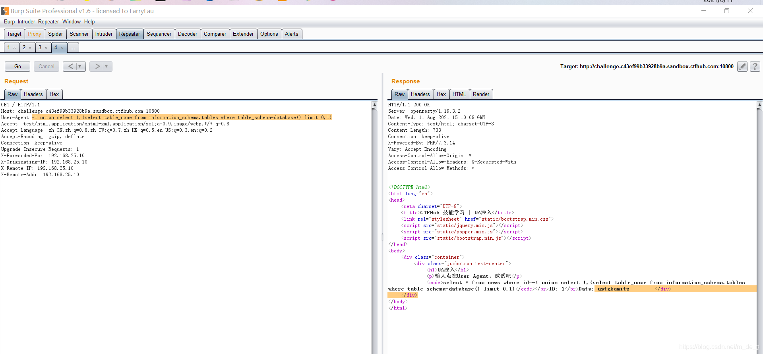The height and width of the screenshot is (354, 763).
Task: Switch to the Sequencer tool tab
Action: click(159, 34)
